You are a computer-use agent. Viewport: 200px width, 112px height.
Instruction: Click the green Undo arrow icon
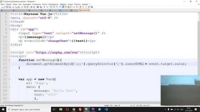click(31, 7)
